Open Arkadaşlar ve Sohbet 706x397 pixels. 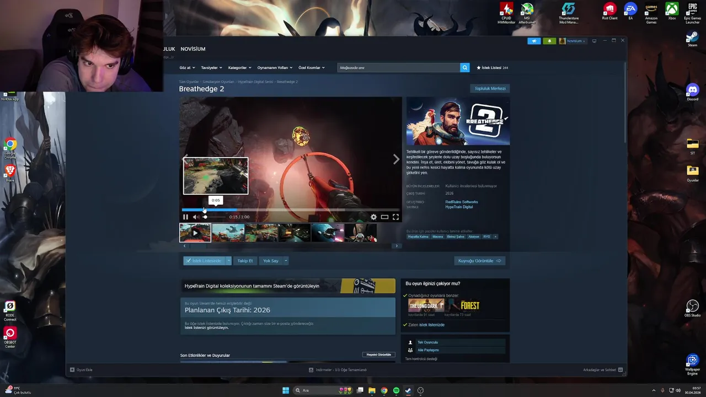tap(603, 370)
